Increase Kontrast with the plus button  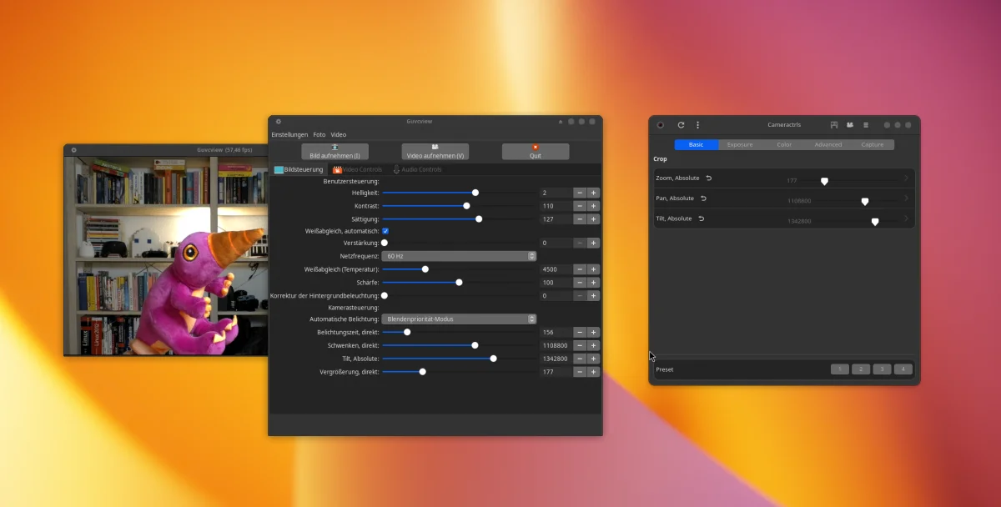(593, 206)
